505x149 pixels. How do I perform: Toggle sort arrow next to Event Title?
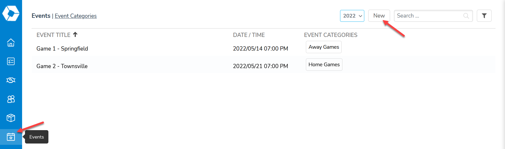point(75,35)
